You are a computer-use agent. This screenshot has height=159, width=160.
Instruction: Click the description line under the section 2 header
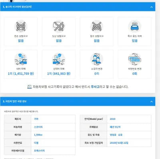(21, 111)
